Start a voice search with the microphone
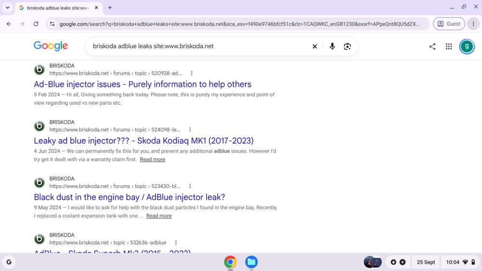This screenshot has height=271, width=482. [332, 46]
